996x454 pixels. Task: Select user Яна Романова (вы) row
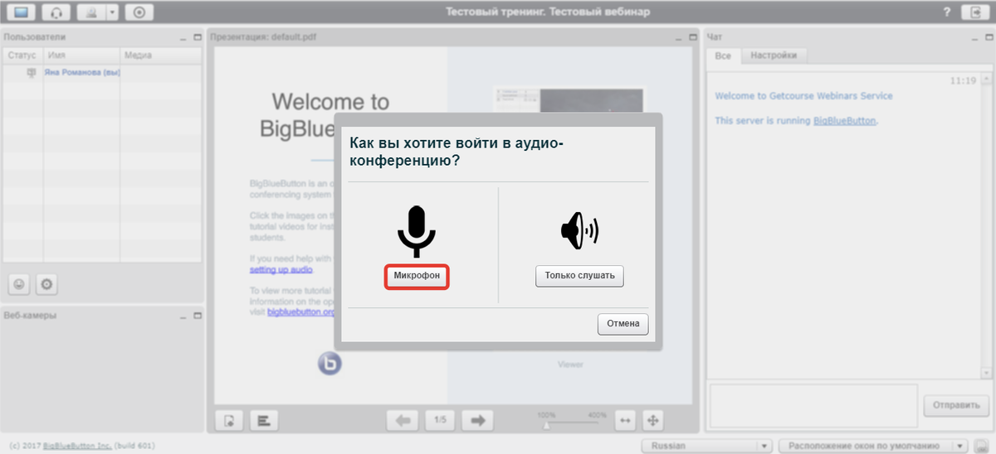[x=102, y=73]
